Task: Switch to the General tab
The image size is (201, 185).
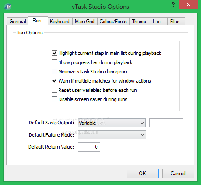Action: [18, 22]
